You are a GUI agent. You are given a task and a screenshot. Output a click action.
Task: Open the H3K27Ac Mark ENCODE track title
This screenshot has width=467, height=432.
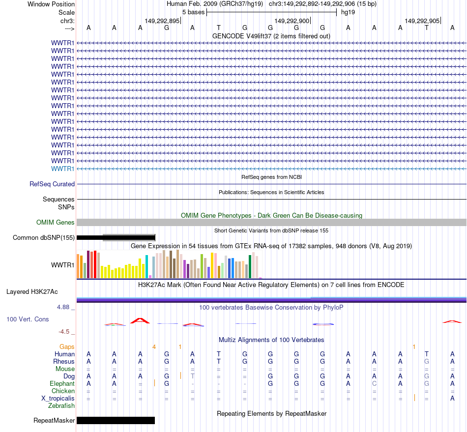(x=271, y=285)
